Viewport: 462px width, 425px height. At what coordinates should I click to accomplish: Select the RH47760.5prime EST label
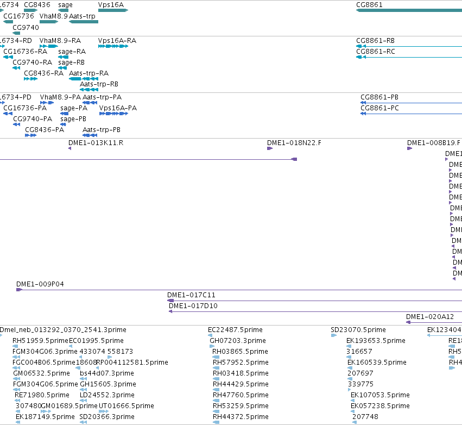click(x=241, y=395)
